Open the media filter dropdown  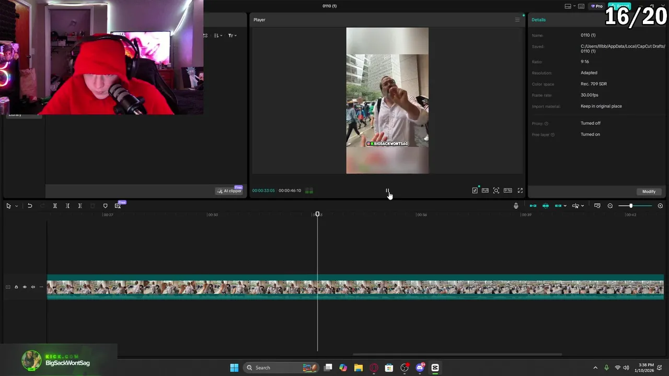(233, 36)
